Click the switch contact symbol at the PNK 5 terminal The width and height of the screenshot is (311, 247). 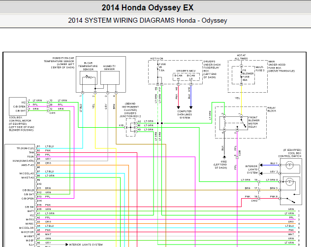click(290, 200)
